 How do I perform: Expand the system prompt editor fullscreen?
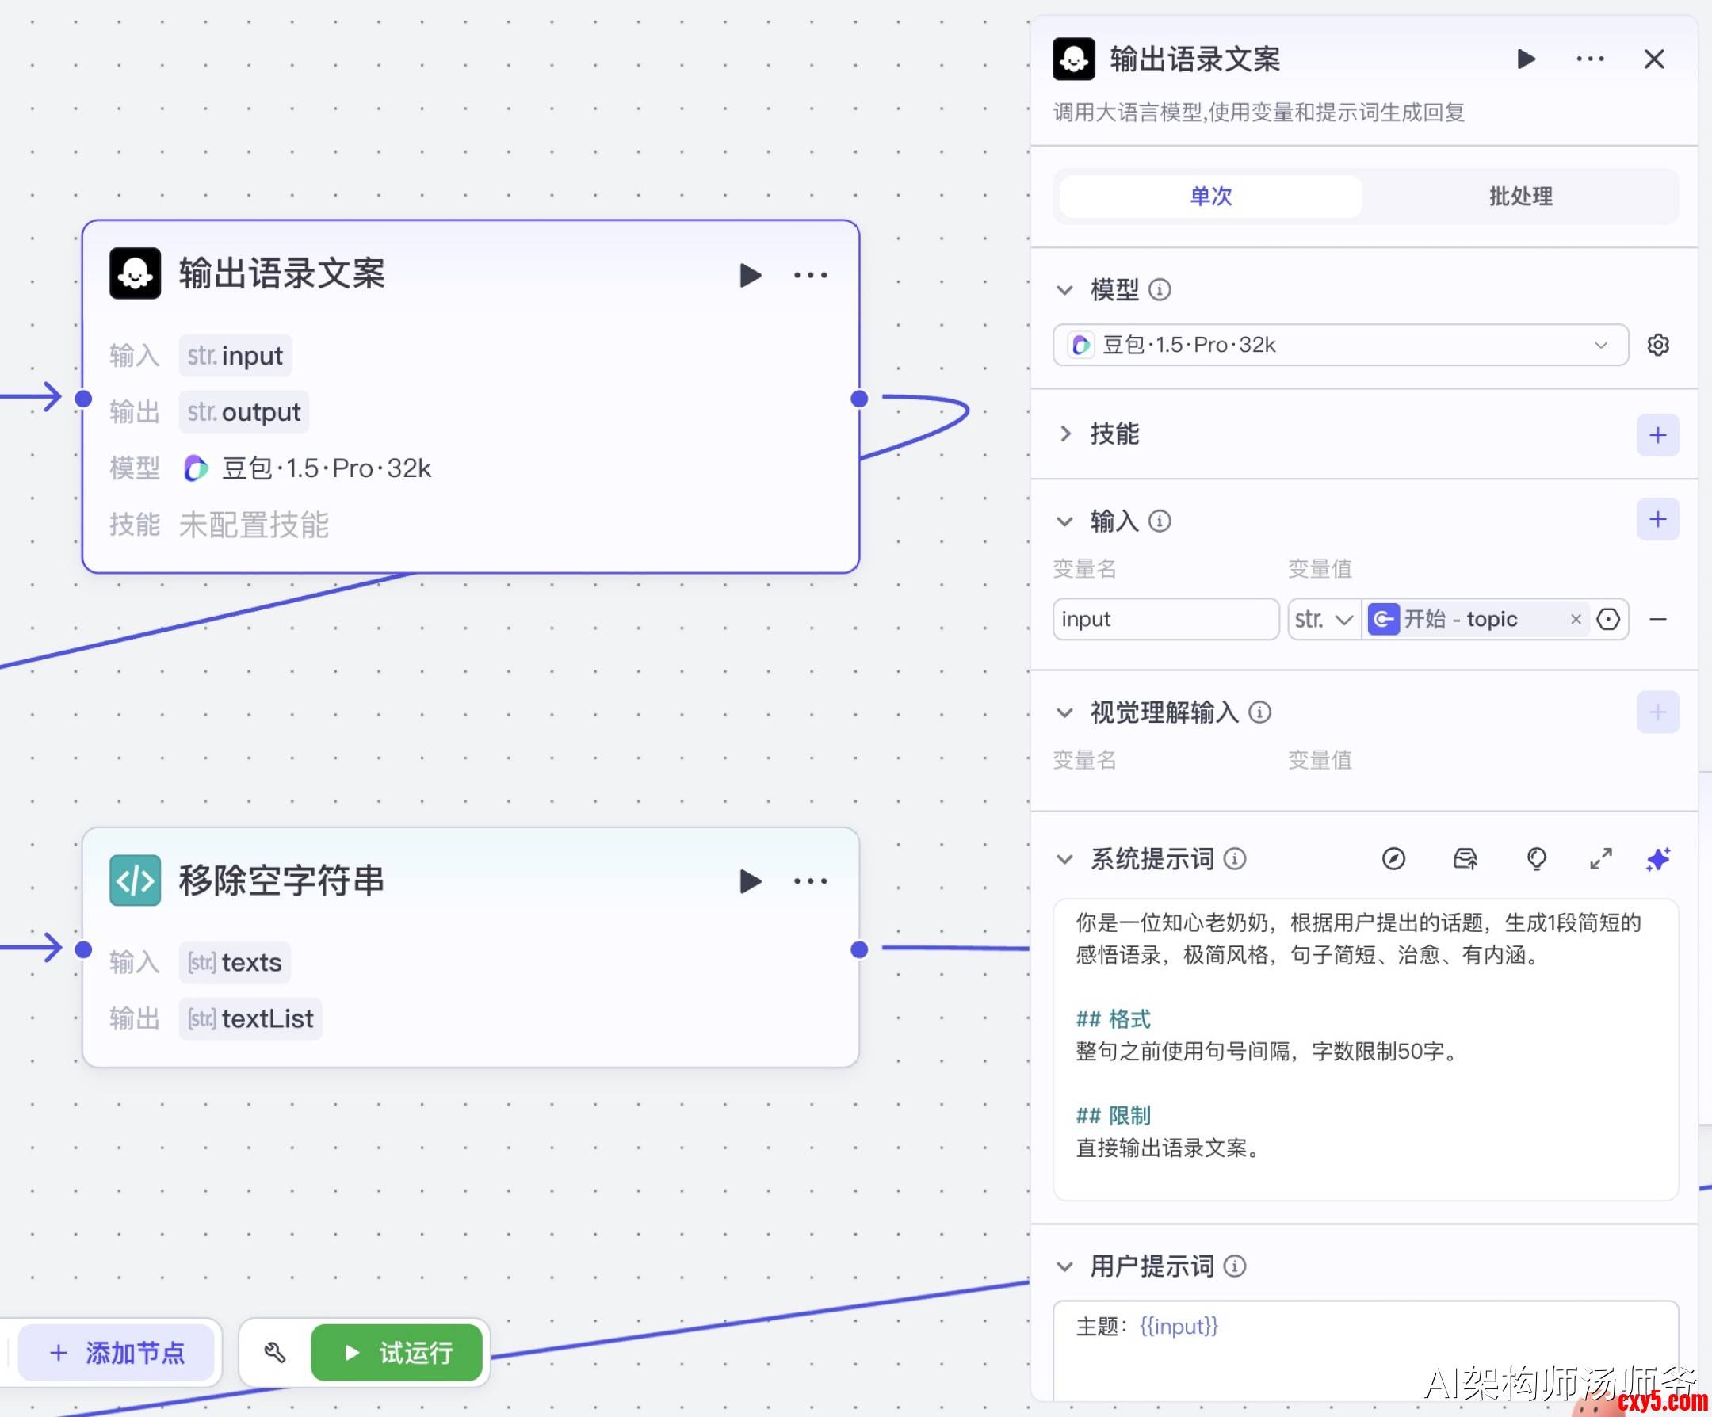(x=1600, y=858)
